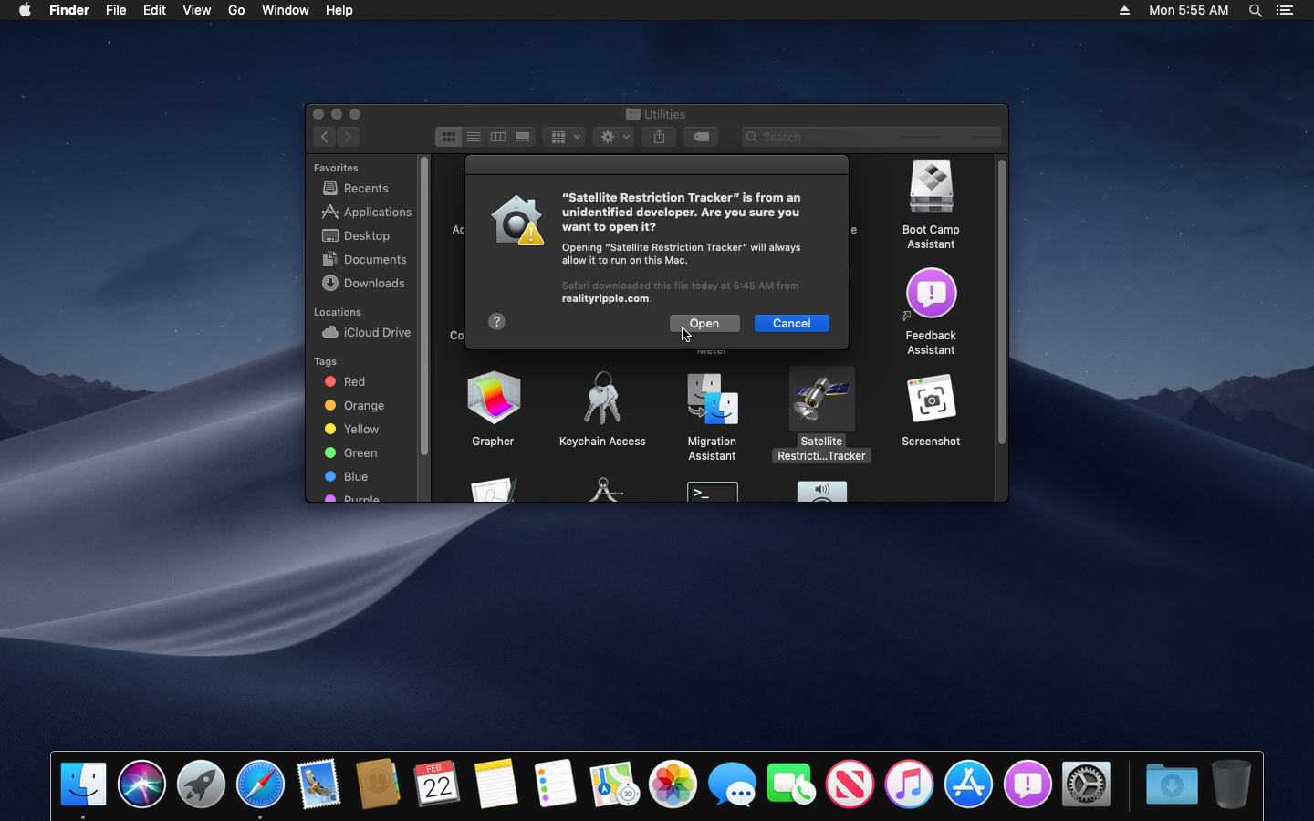Launch the Screenshot utility
The width and height of the screenshot is (1314, 821).
[x=931, y=399]
